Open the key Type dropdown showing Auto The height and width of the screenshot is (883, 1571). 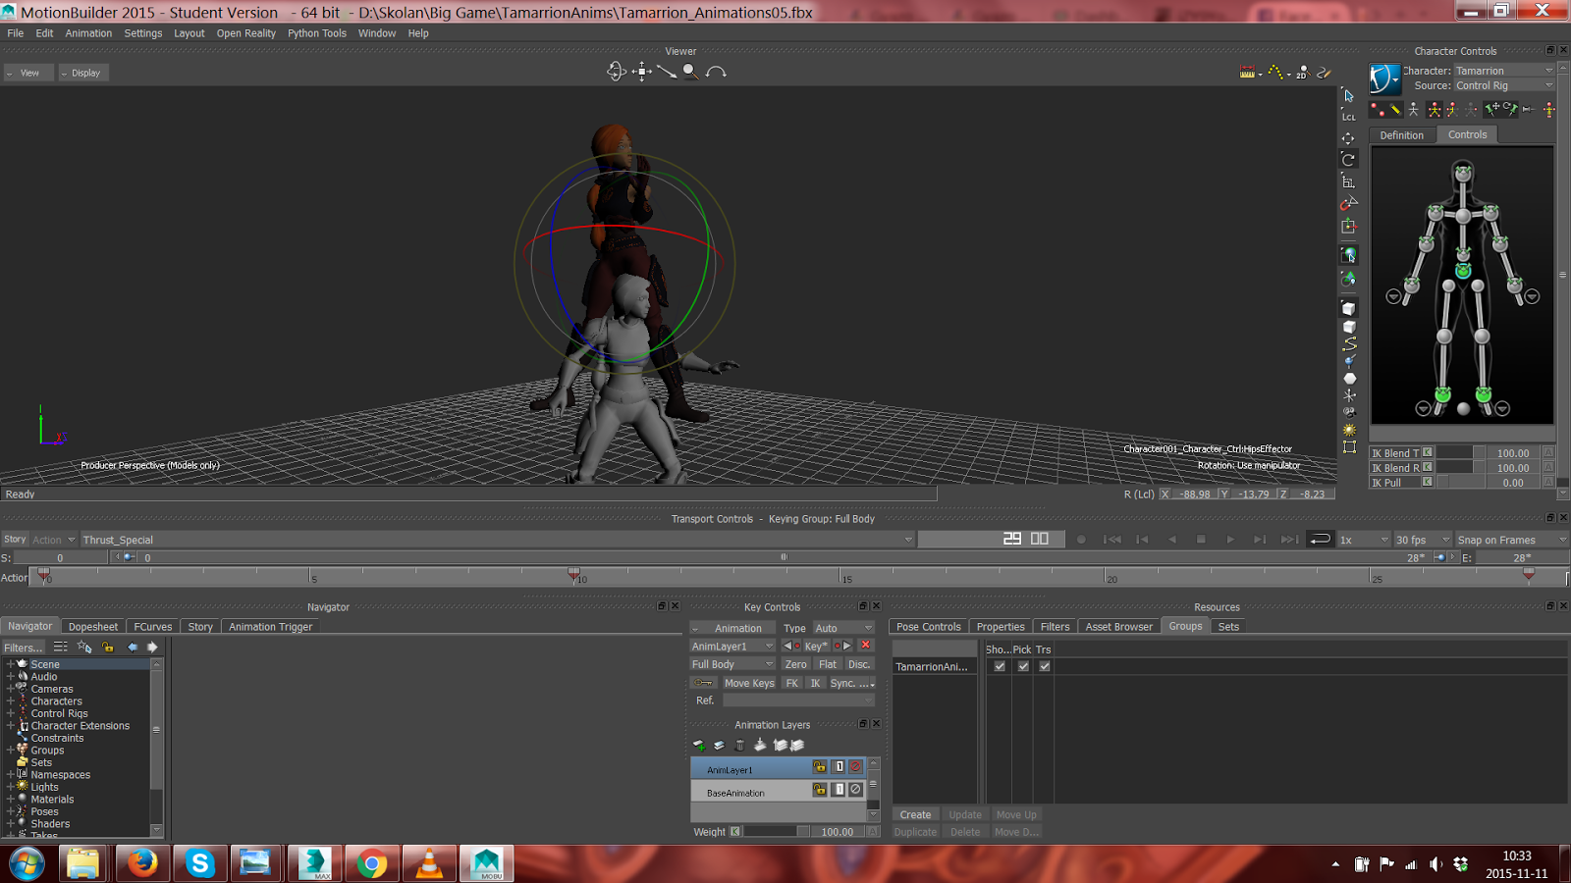843,628
